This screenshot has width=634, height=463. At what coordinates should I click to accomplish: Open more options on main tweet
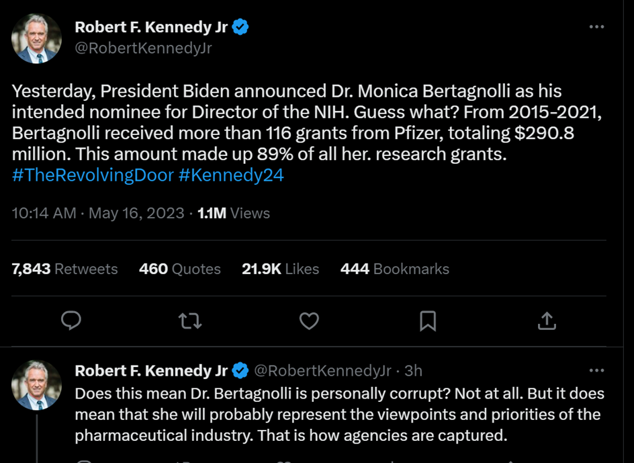(x=596, y=27)
